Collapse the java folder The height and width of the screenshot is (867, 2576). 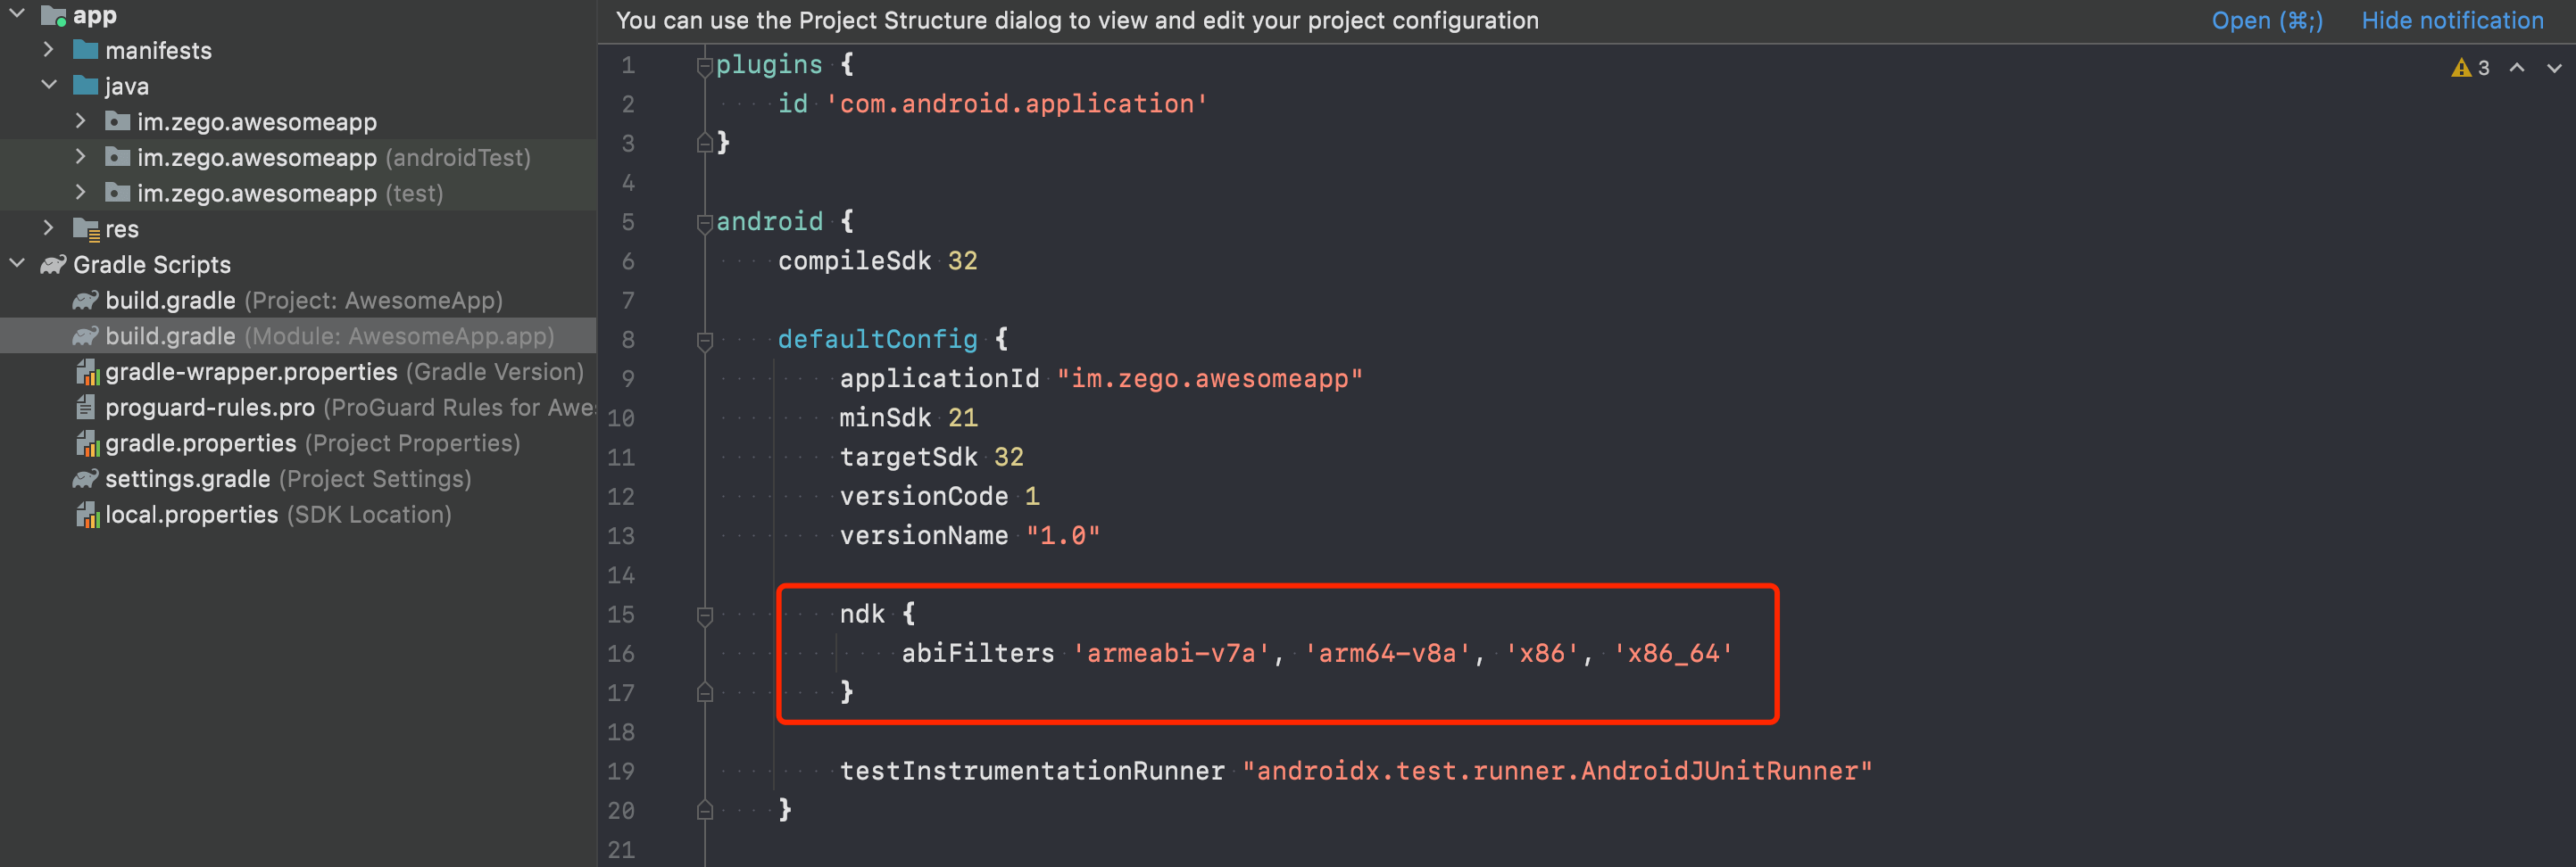[48, 86]
